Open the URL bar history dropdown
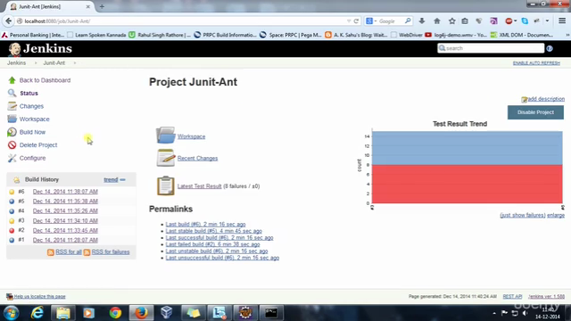 click(x=349, y=21)
